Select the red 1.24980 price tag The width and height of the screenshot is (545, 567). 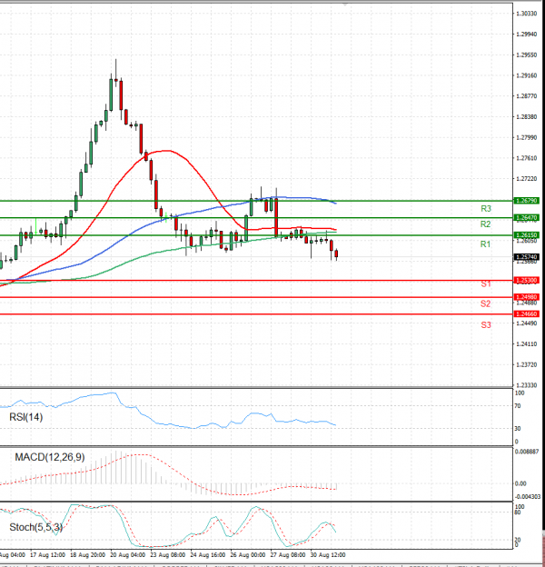tap(527, 297)
